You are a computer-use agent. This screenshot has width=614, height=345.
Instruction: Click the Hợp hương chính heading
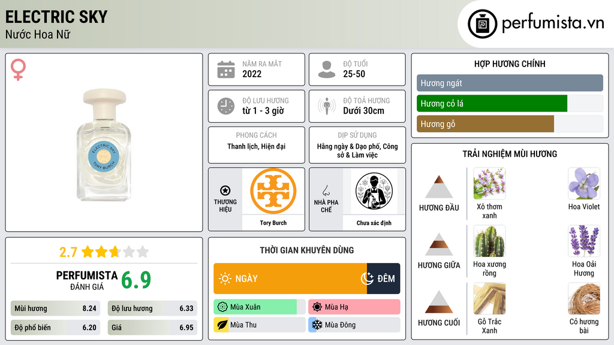point(510,63)
